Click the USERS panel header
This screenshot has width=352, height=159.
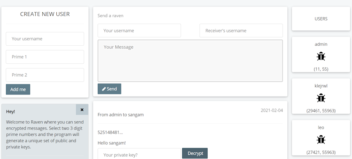point(321,19)
